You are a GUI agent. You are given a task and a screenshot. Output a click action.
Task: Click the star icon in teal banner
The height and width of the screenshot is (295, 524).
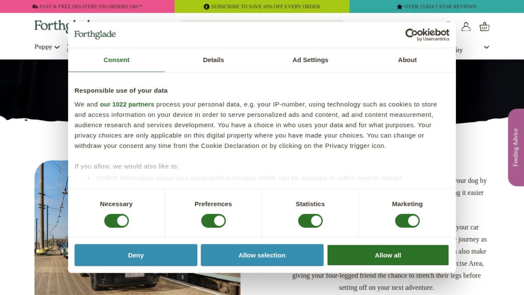coord(400,7)
